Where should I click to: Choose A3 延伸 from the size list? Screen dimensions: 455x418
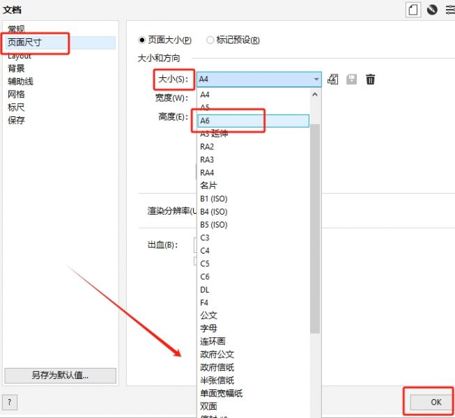point(253,134)
